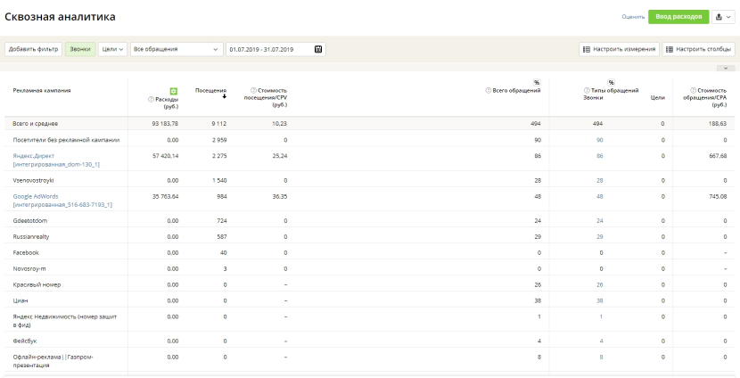The height and width of the screenshot is (378, 740).
Task: Click the help icon beside Стоимость посещения/CPV
Action: pos(253,90)
